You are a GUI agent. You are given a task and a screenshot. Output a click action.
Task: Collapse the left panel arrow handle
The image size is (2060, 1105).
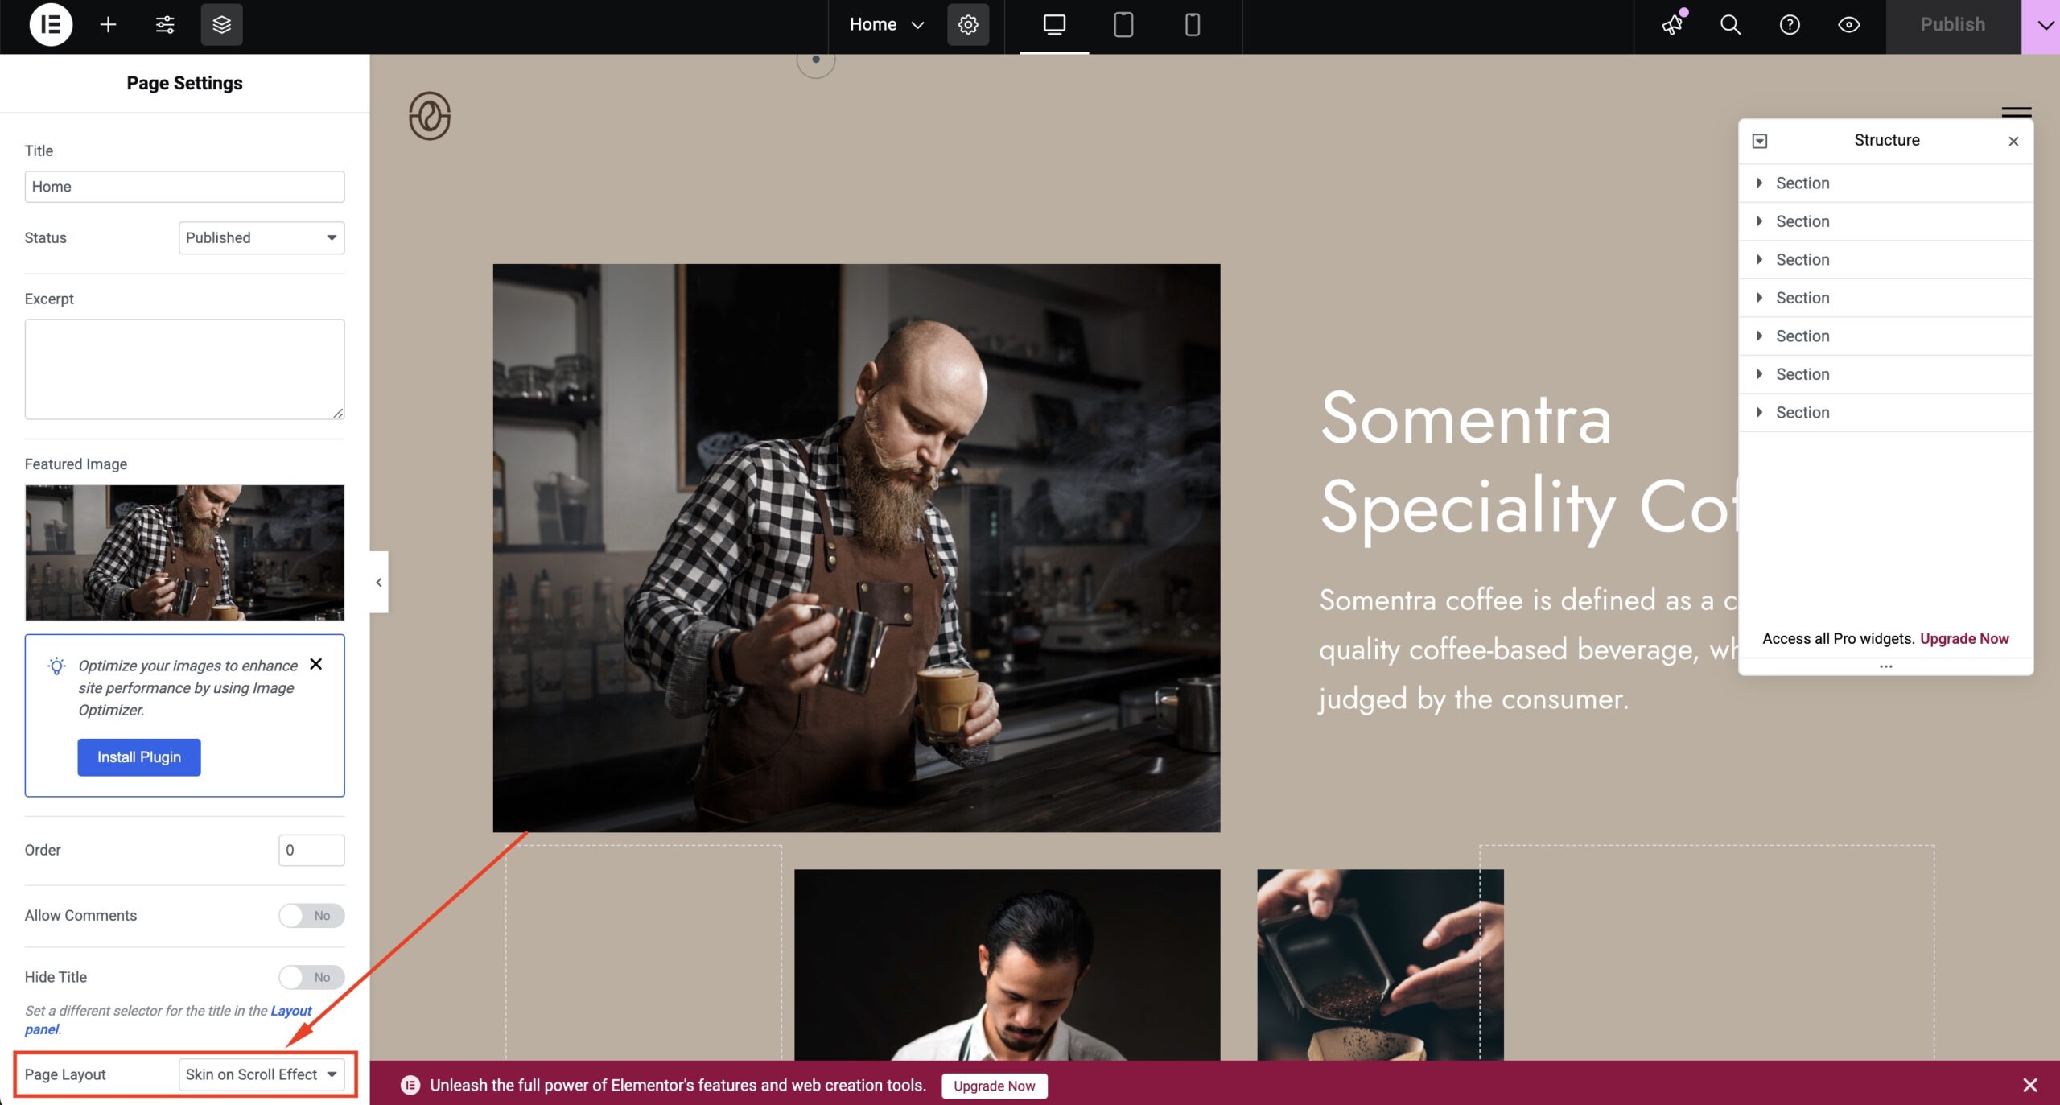pos(379,582)
